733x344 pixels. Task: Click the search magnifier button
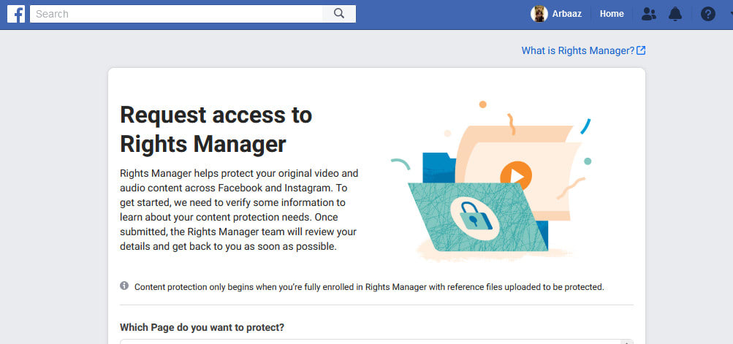[x=339, y=13]
